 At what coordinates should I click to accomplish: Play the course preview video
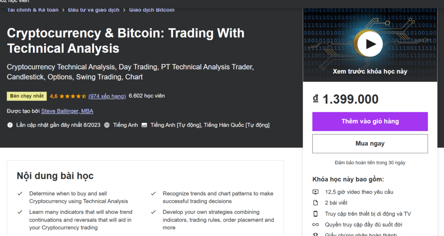[x=370, y=44]
